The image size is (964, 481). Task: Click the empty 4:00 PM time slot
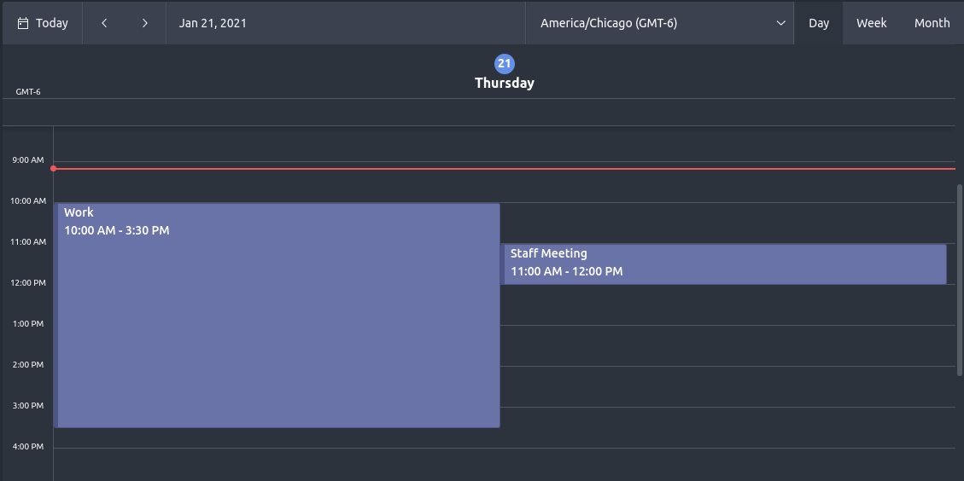click(x=504, y=463)
